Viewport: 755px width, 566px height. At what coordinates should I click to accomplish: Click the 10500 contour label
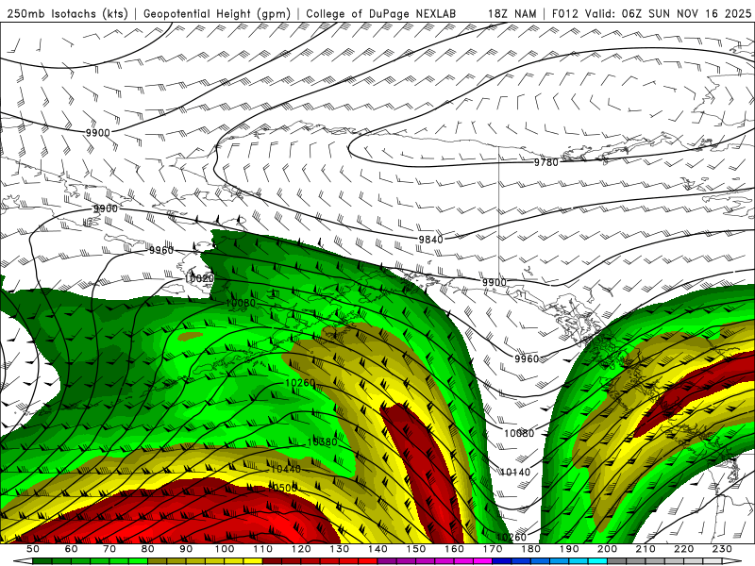pos(282,488)
